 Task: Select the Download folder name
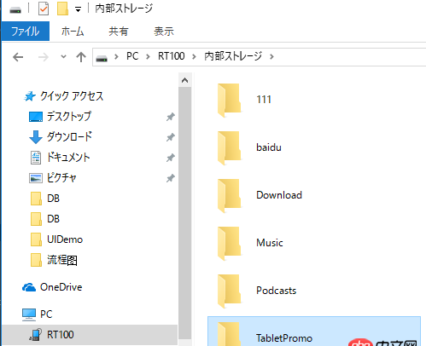pyautogui.click(x=279, y=195)
